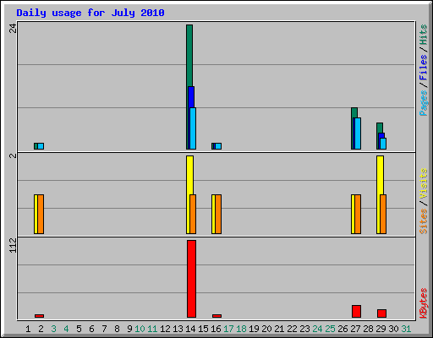Click day number "27" on the x-axis
Screen dimensions: 433x338
tap(355, 329)
